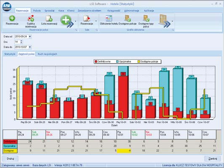Click Dostępne value 23 for Pon 09-27
Image resolution: width=224 pixels, height=168 pixels.
[67, 151]
